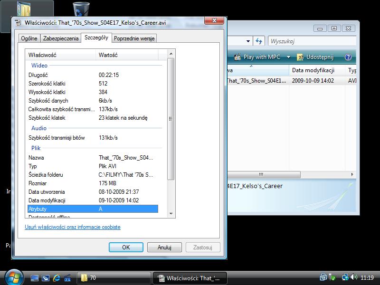Click the green checkmark safely-remove tray icon
This screenshot has height=285, width=380.
click(x=332, y=277)
